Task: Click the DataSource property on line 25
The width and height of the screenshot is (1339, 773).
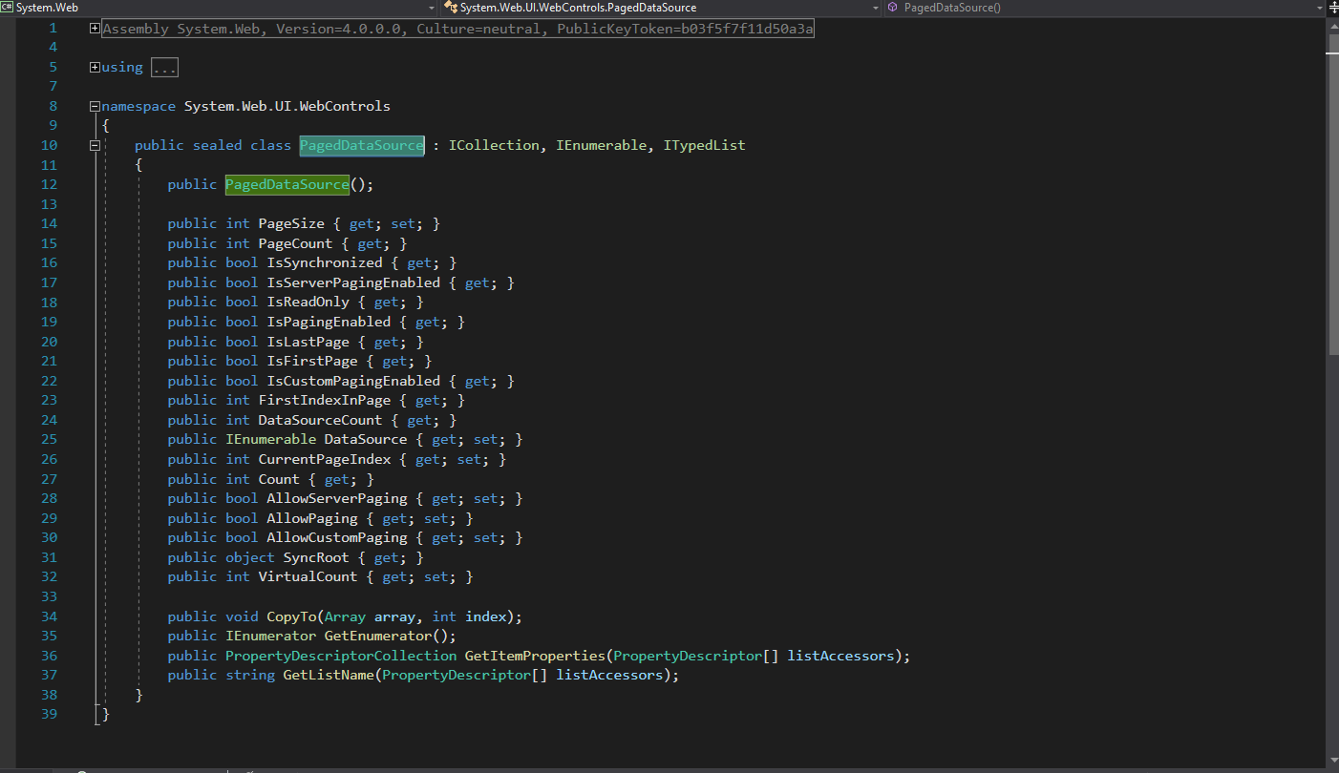Action: [366, 439]
